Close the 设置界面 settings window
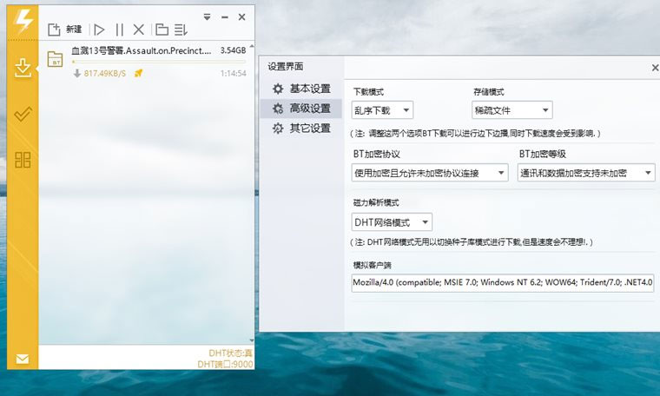This screenshot has height=396, width=660. [655, 68]
